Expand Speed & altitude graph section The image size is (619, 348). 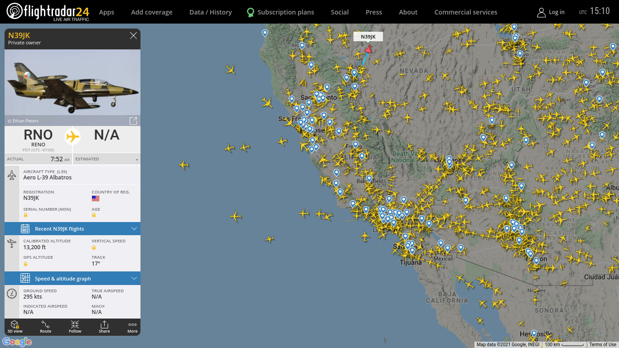pos(73,279)
